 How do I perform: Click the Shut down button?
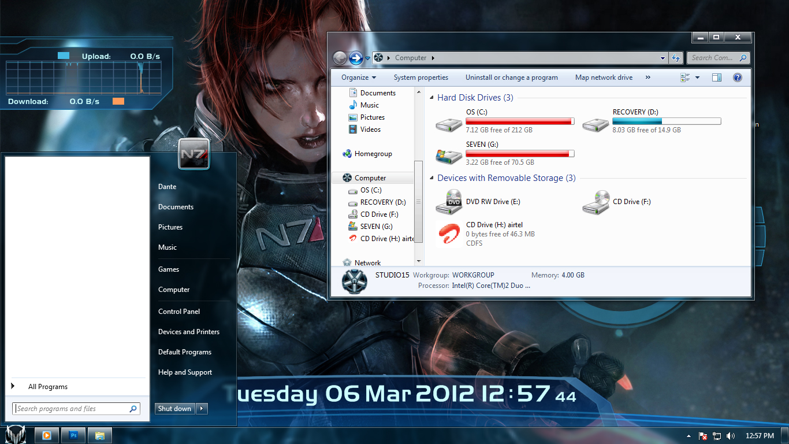[175, 409]
